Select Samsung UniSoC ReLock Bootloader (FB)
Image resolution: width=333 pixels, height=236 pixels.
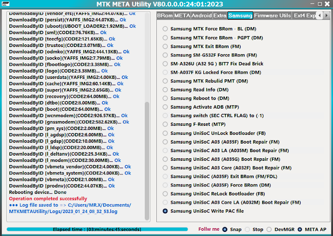pyautogui.click(x=214, y=194)
